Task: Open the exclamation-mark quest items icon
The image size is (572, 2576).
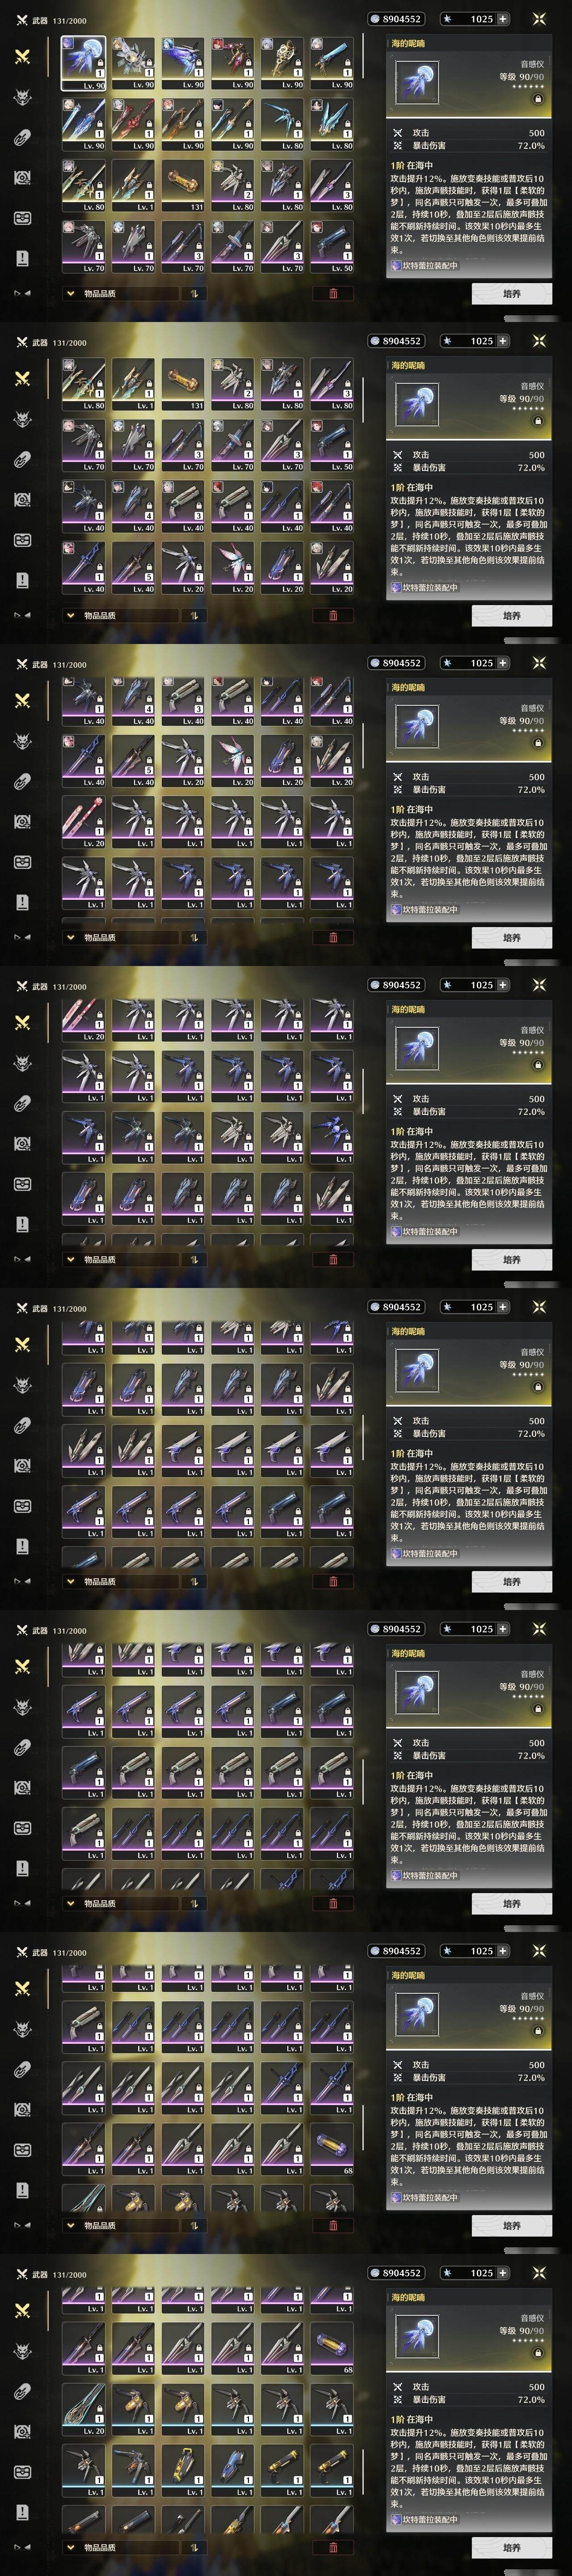Action: coord(22,258)
